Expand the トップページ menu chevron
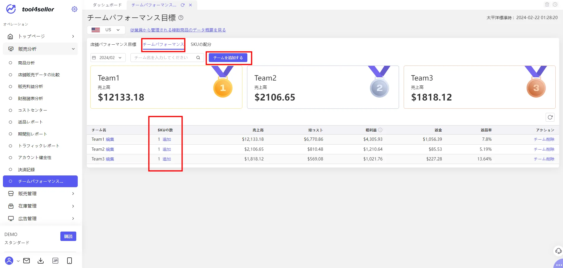Viewport: 563px width, 268px height. tap(73, 36)
